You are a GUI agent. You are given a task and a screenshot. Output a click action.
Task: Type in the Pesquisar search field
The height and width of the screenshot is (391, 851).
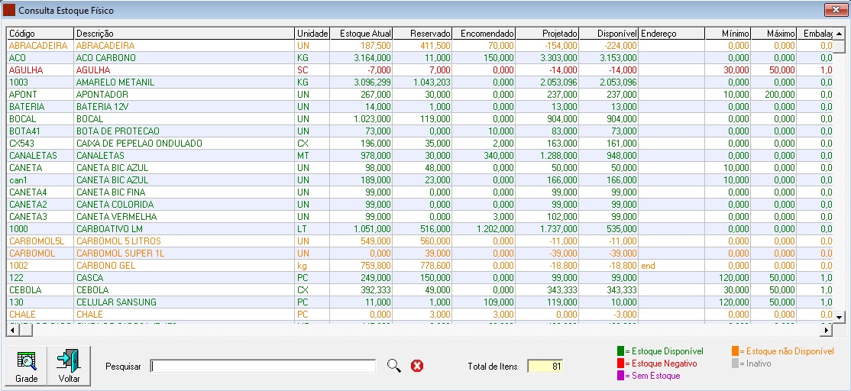tap(263, 367)
